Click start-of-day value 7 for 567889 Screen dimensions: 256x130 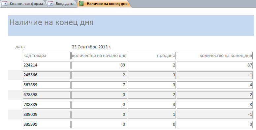pyautogui.click(x=99, y=85)
